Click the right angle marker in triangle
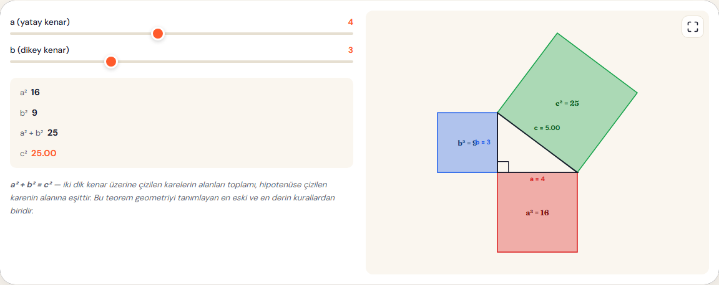Image resolution: width=719 pixels, height=285 pixels. pos(503,167)
